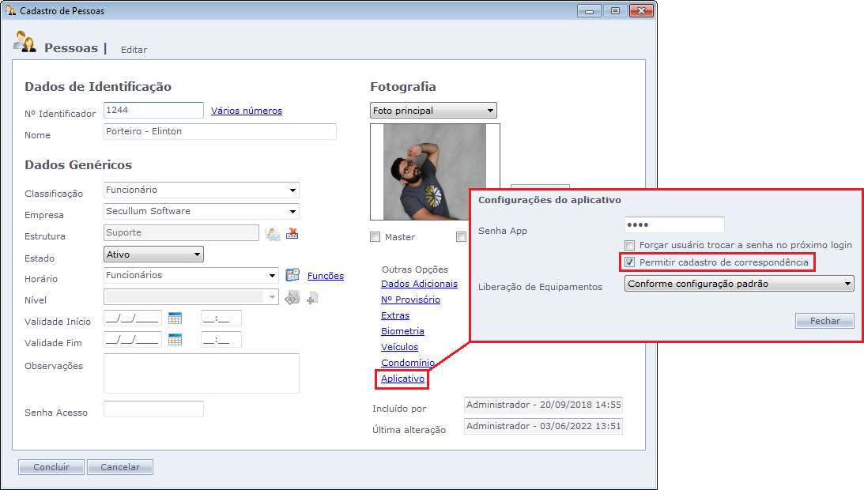864x490 pixels.
Task: Click the Fechar button
Action: 824,321
